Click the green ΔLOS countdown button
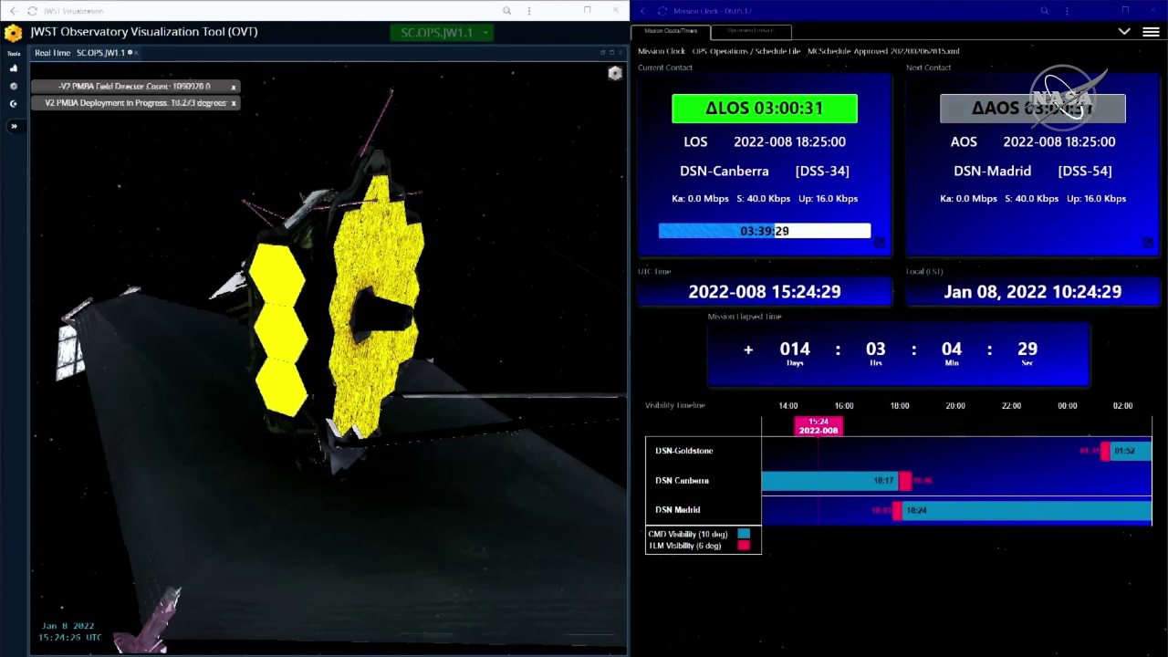The width and height of the screenshot is (1168, 657). [764, 108]
